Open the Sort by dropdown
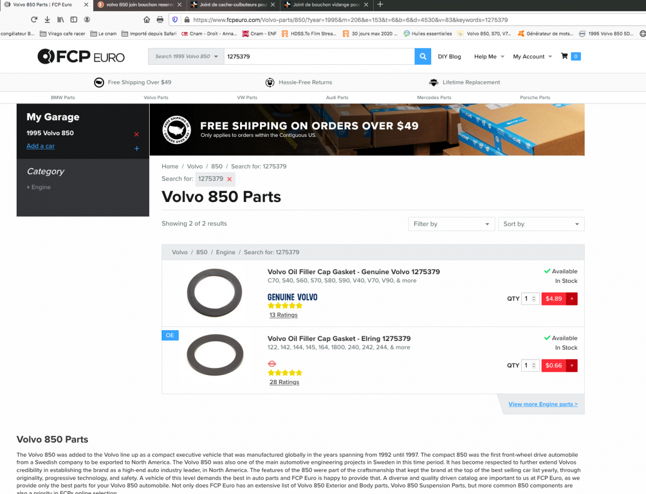This screenshot has width=646, height=494. (x=541, y=224)
